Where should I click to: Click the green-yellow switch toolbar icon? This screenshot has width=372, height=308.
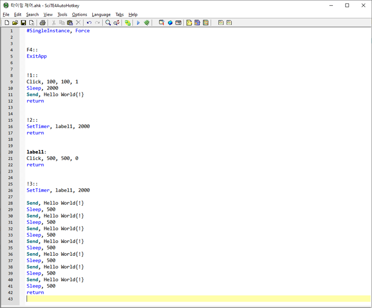128,23
